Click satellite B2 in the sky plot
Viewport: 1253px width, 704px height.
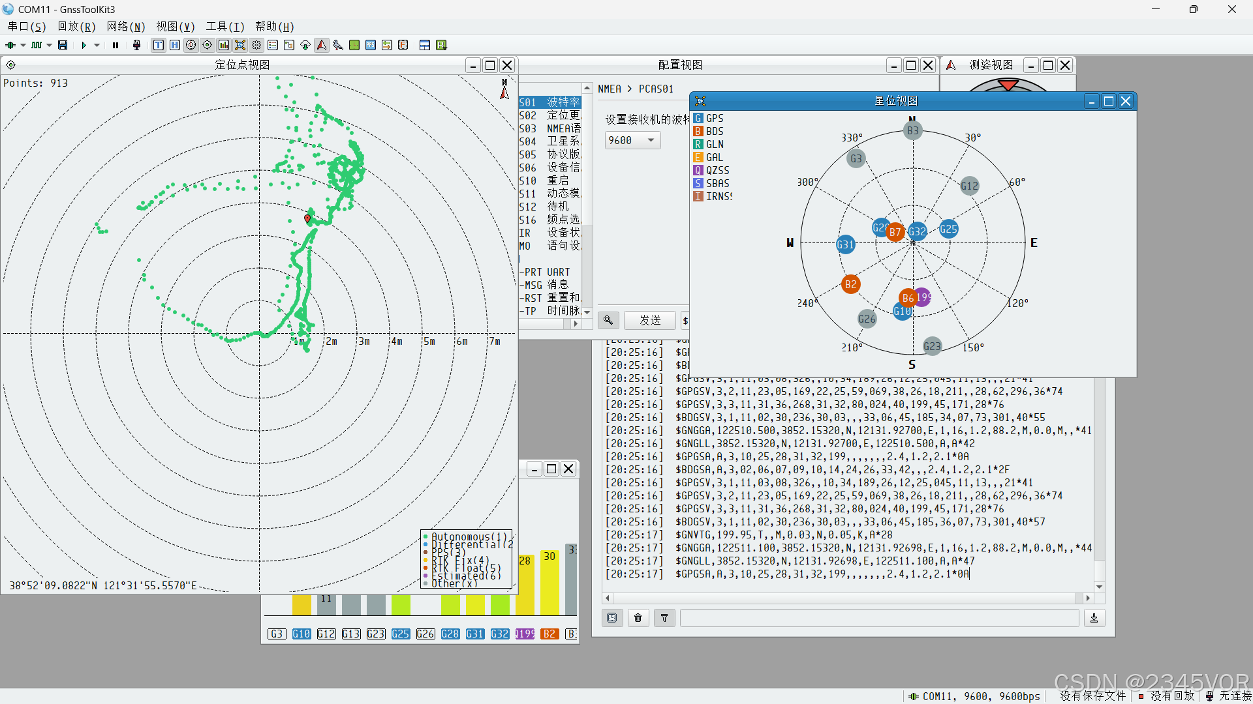pos(850,284)
